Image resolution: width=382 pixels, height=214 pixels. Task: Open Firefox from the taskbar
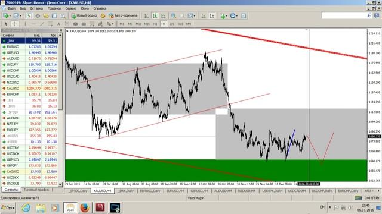[85, 208]
